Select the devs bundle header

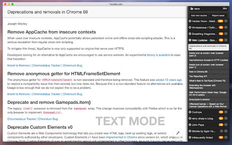click(208, 9)
